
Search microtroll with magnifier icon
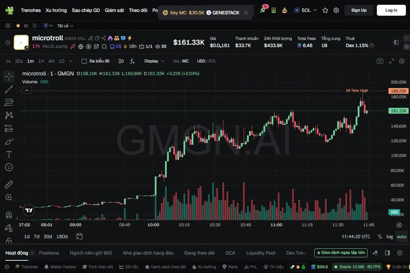click(x=105, y=46)
